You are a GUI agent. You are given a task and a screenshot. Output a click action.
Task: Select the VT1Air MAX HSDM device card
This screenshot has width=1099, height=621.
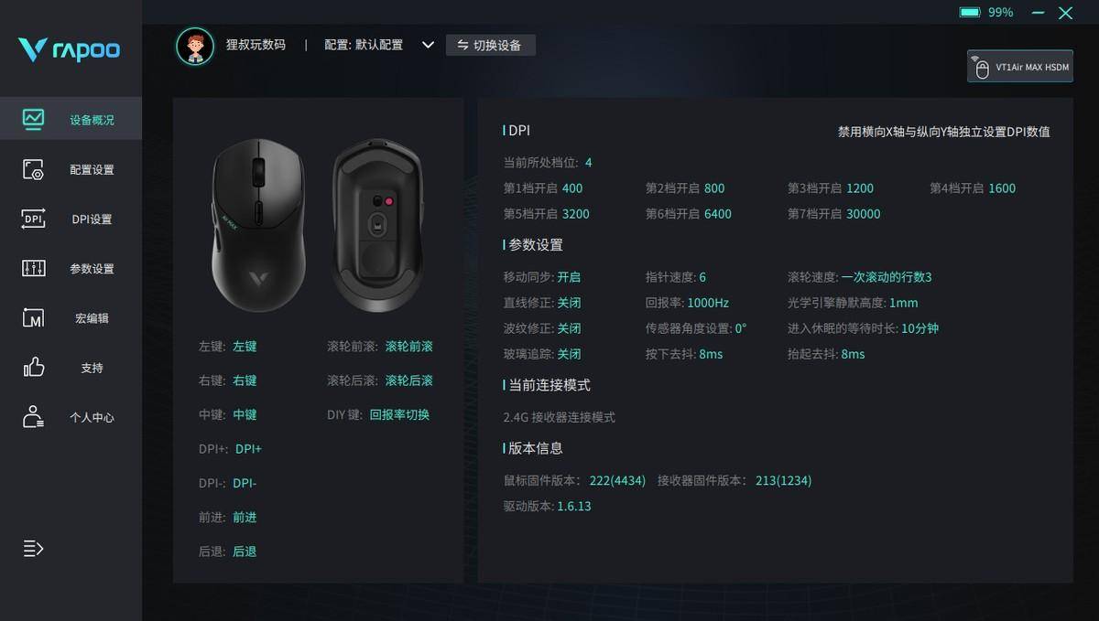[x=1020, y=67]
